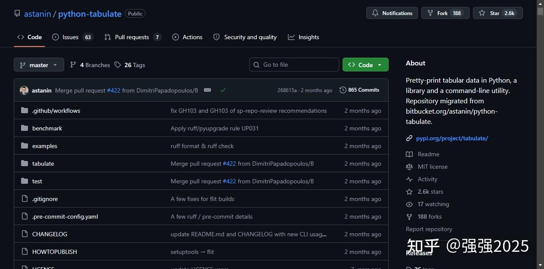Click the folder icon for benchmark
544x269 pixels.
(25, 128)
